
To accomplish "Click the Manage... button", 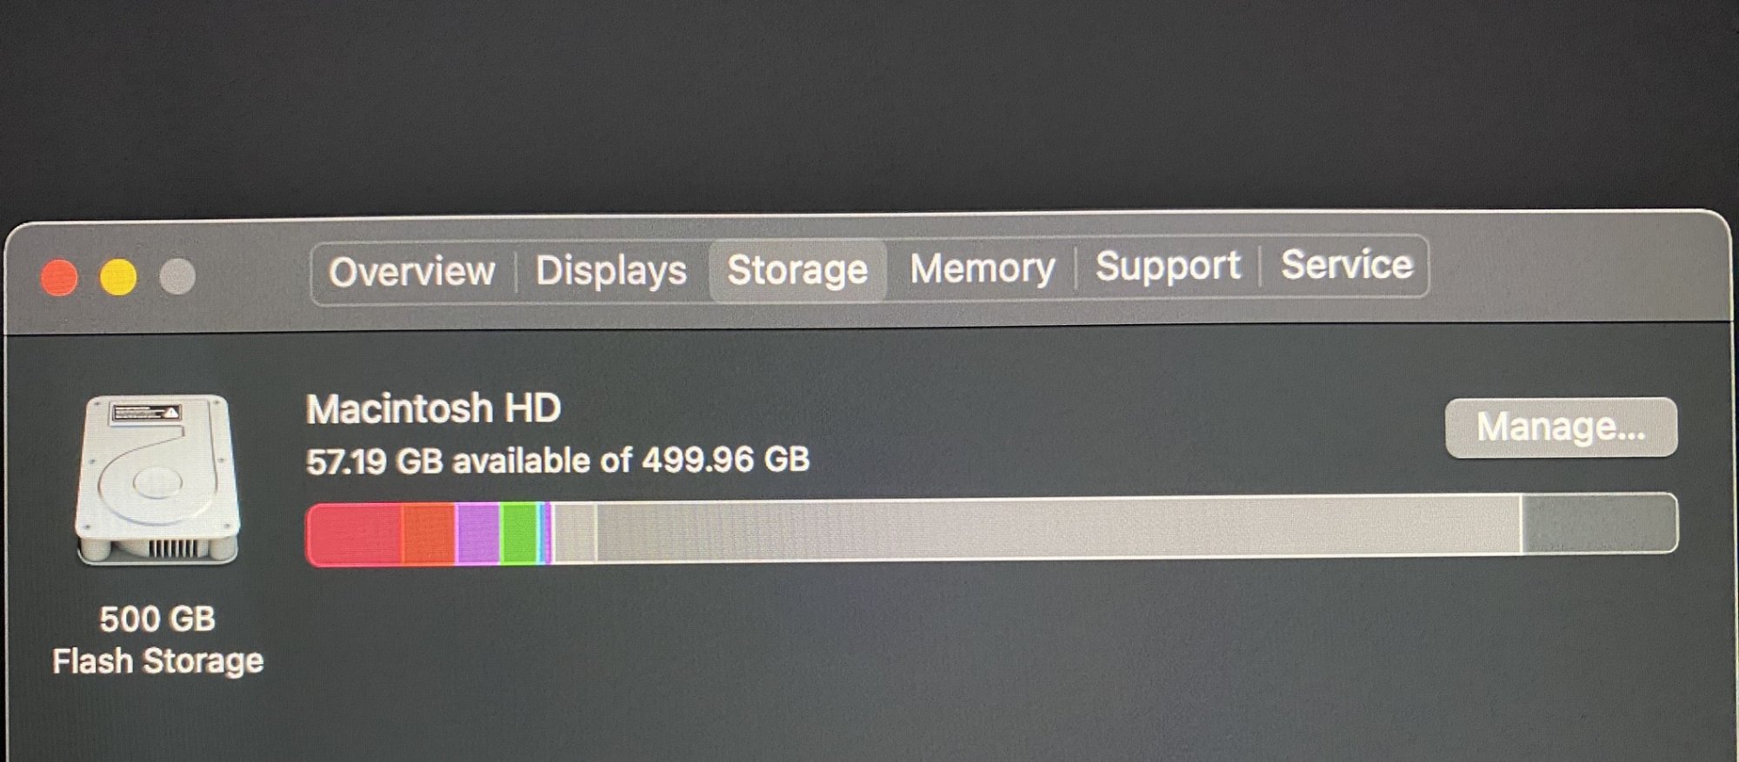I will click(1561, 427).
